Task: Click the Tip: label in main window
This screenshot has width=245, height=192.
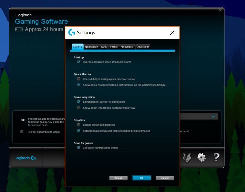Action: [23, 120]
